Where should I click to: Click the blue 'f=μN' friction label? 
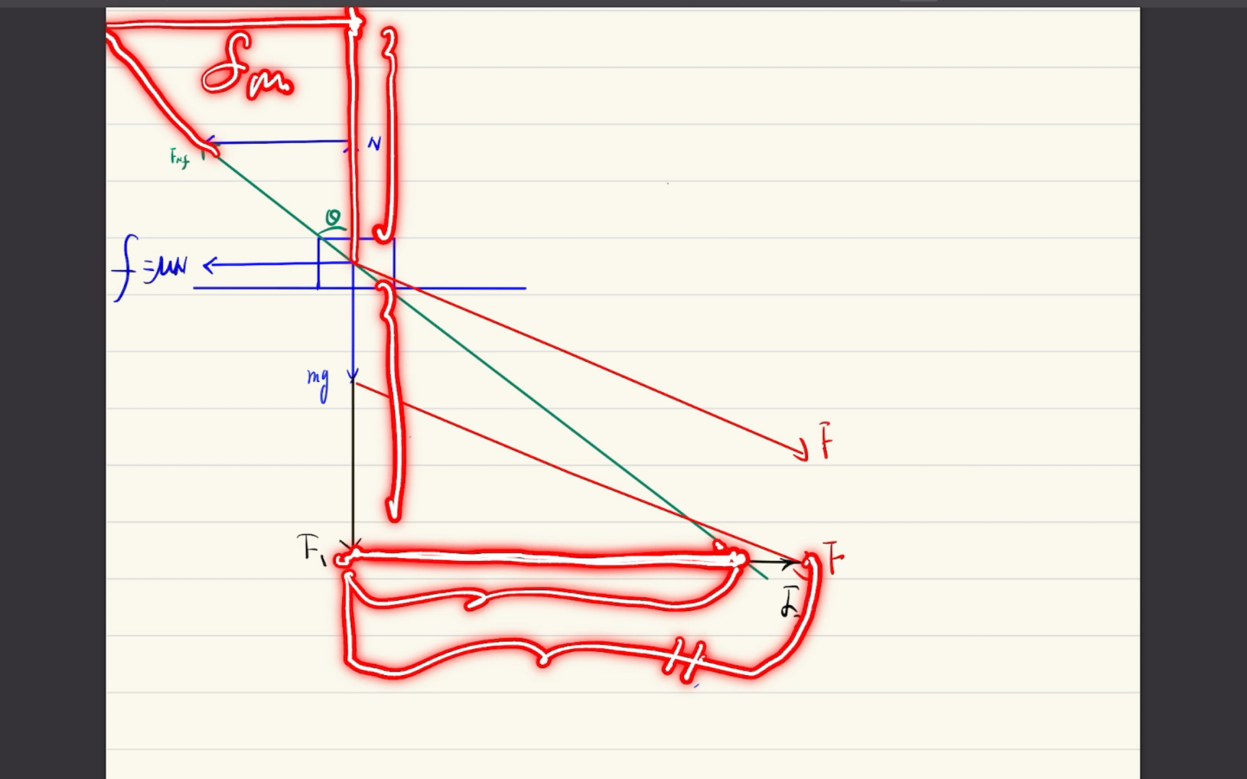click(x=150, y=268)
